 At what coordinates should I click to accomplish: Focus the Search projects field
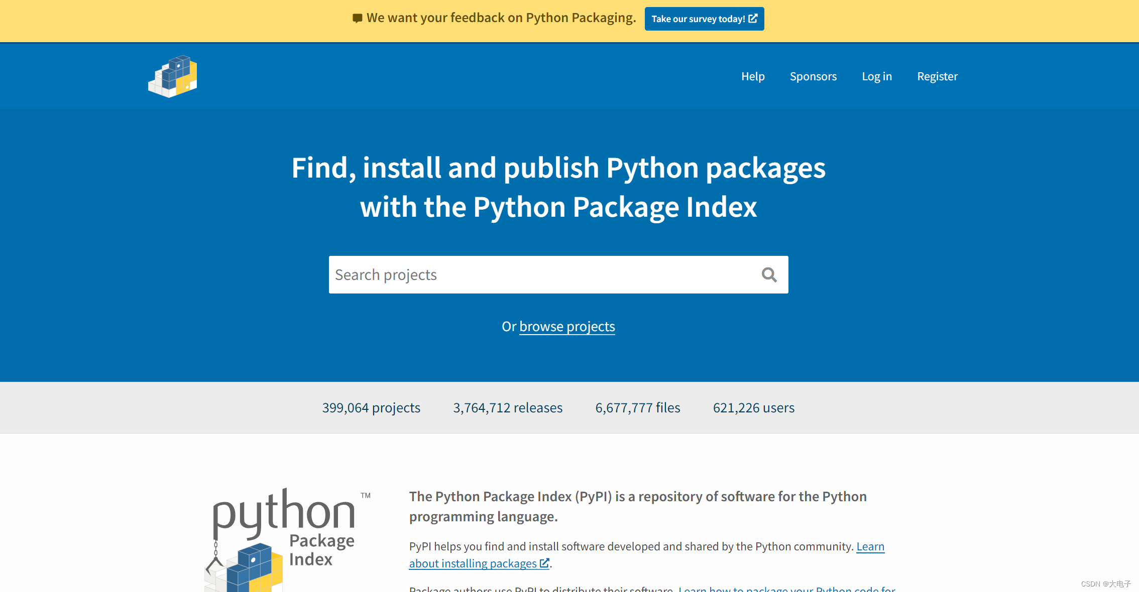tap(558, 275)
